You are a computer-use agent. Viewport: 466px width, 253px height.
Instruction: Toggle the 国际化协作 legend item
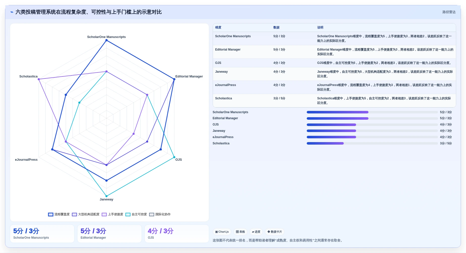[x=160, y=214]
